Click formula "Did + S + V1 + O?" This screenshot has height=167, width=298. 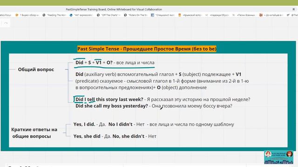94,63
